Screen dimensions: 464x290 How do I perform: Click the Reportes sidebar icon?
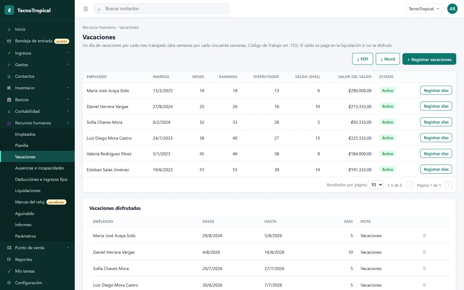[x=9, y=260]
